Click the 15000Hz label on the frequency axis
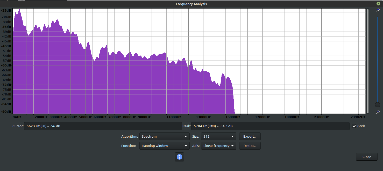383x171 pixels. pos(233,117)
